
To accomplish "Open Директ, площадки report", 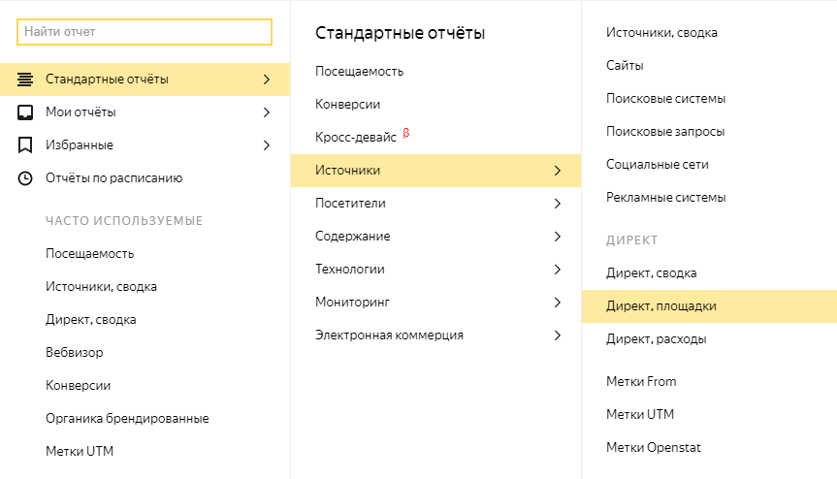I will click(660, 306).
